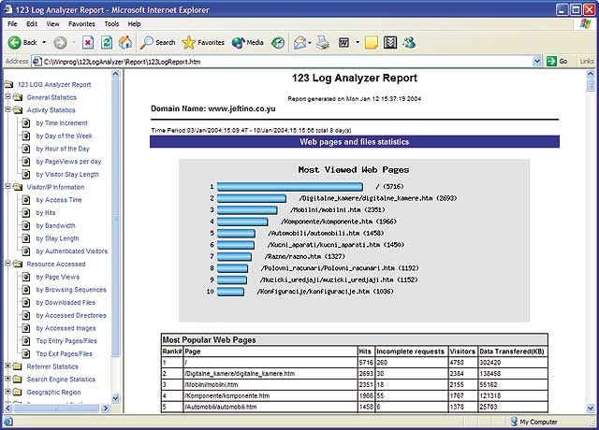Open the Back button history dropdown
The height and width of the screenshot is (430, 599).
pos(44,42)
